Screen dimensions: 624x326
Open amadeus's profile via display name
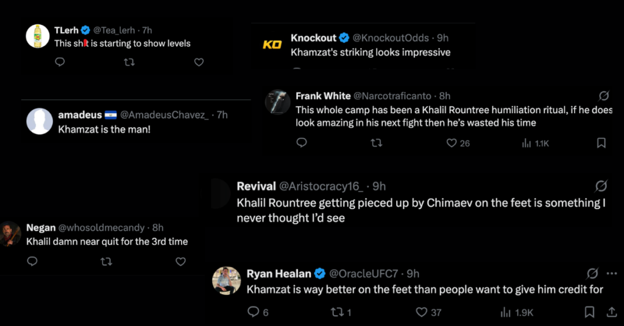coord(80,114)
